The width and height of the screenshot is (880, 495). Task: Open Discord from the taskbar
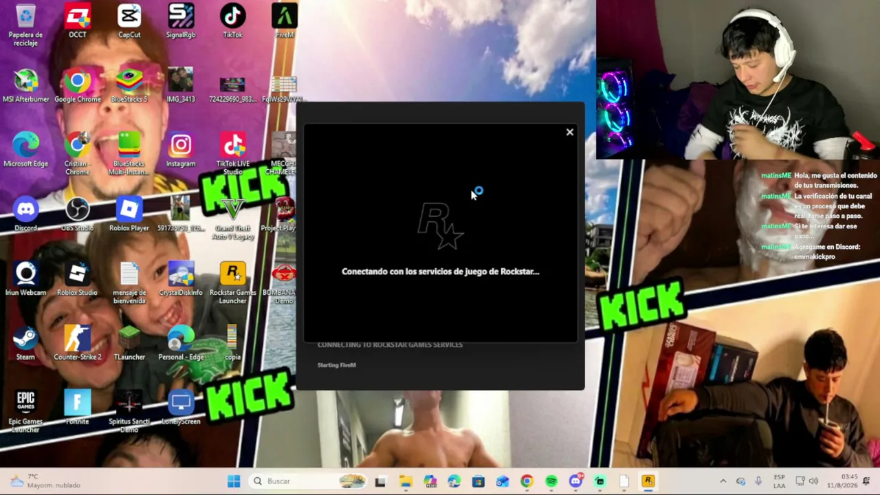point(575,481)
